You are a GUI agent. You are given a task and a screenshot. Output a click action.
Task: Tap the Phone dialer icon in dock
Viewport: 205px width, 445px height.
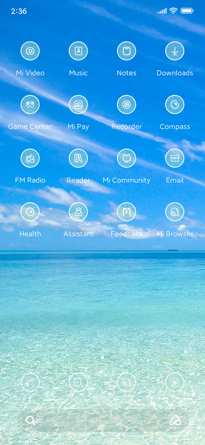pos(30,382)
